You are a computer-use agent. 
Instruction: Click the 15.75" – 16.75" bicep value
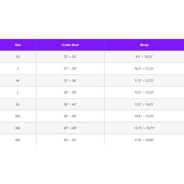point(144,128)
